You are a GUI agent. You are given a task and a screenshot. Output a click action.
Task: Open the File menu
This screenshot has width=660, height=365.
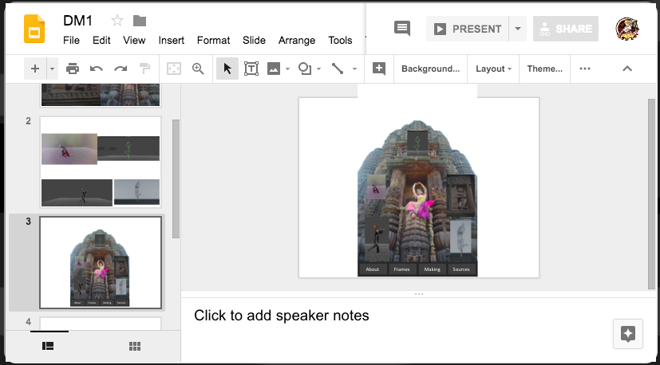click(71, 41)
